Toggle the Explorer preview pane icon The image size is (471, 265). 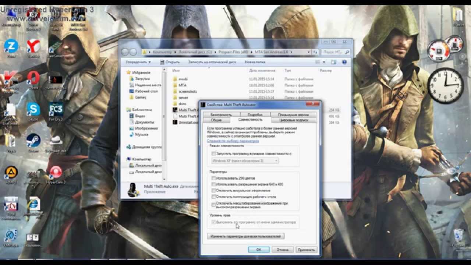tap(334, 62)
